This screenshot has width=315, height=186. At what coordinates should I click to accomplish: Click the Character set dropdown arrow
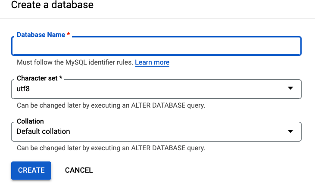[x=290, y=88]
